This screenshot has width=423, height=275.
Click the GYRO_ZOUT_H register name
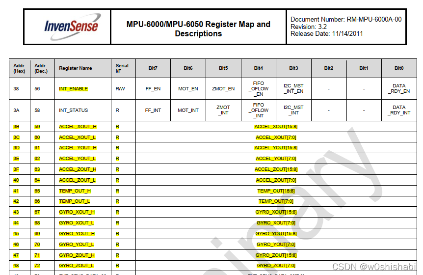click(77, 255)
